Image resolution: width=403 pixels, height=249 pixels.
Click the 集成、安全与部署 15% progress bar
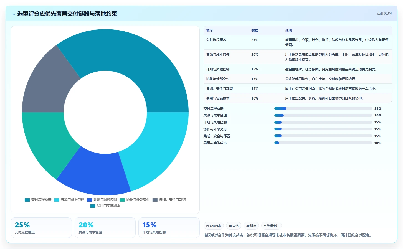[x=323, y=136]
